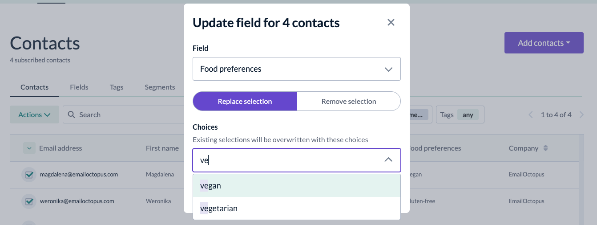This screenshot has width=597, height=225.
Task: Open the Actions dropdown
Action: (x=34, y=115)
